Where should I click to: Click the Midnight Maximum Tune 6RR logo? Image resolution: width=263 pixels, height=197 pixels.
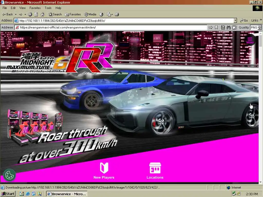tap(60, 58)
